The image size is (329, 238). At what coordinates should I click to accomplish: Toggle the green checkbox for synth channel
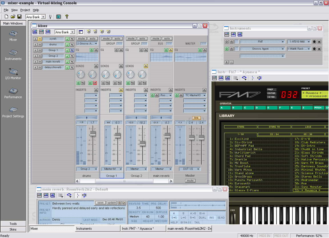pos(67,39)
